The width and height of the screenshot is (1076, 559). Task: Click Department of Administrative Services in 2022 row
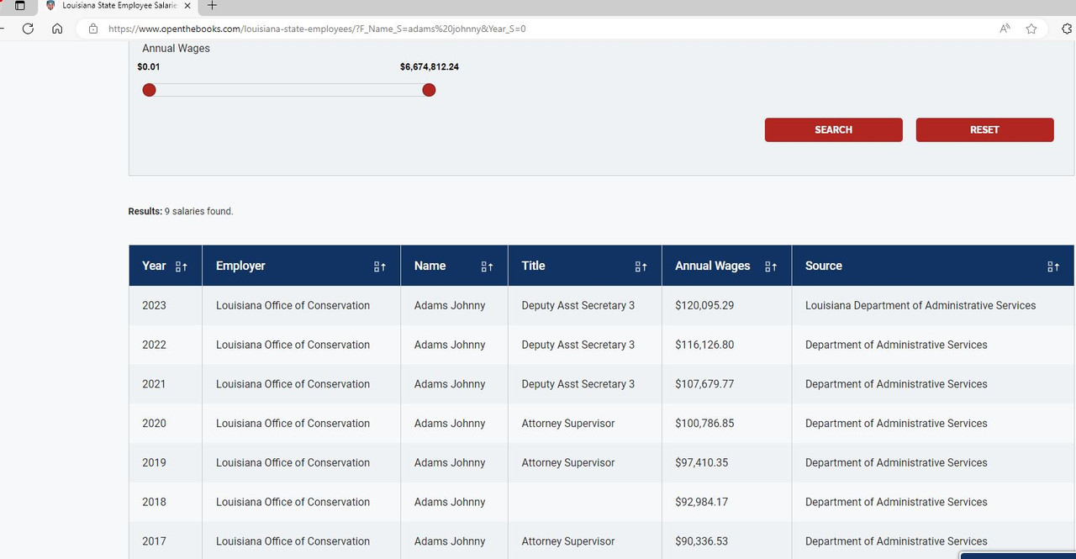[896, 345]
